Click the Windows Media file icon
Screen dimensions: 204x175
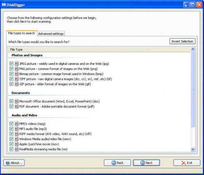pyautogui.click(x=16, y=139)
